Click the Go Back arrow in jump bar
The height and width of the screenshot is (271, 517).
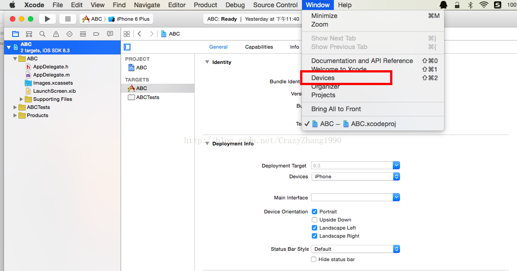[139, 34]
